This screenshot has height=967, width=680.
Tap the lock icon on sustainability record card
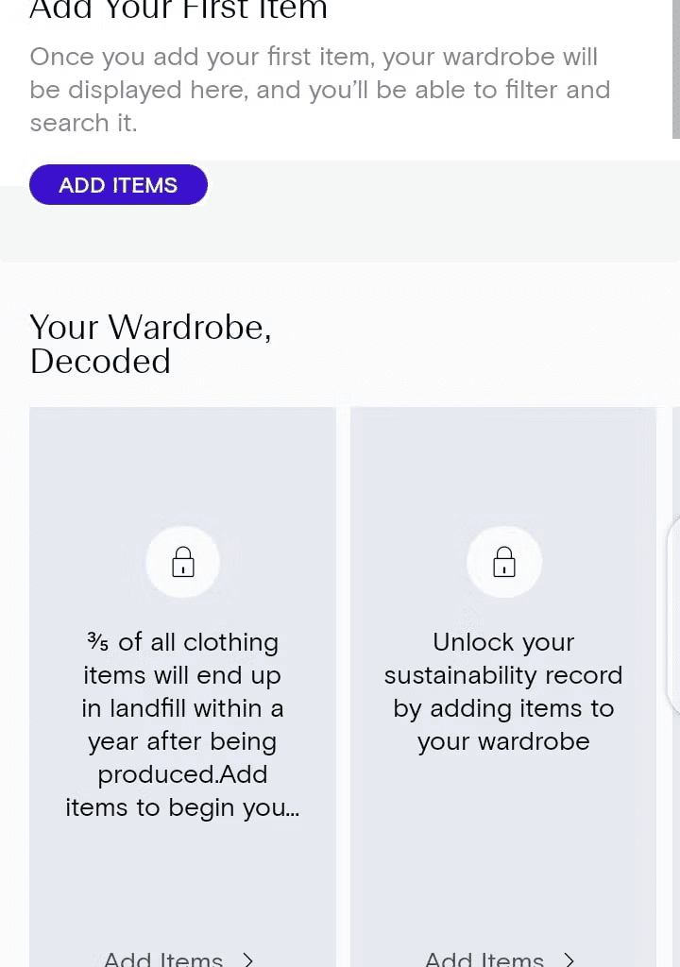pyautogui.click(x=504, y=562)
